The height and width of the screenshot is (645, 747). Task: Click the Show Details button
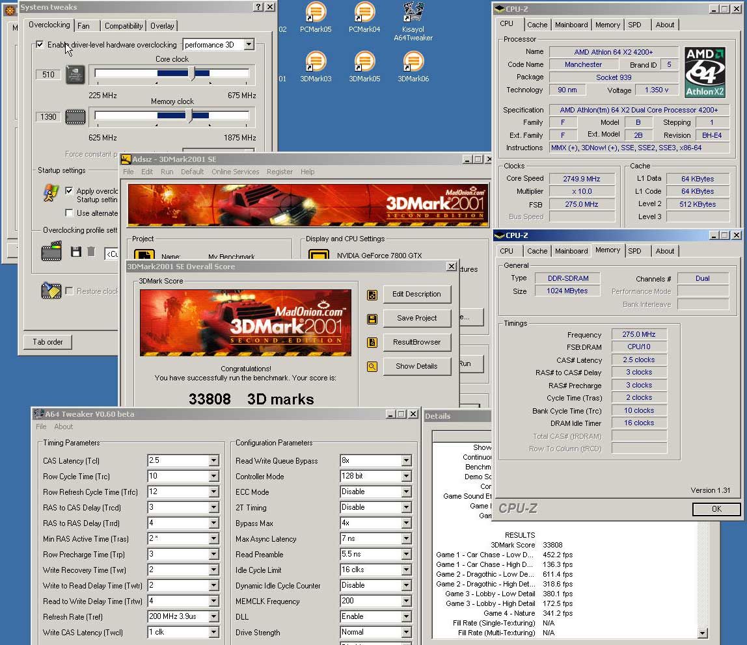[x=417, y=366]
